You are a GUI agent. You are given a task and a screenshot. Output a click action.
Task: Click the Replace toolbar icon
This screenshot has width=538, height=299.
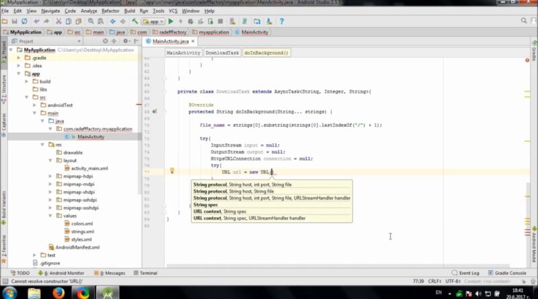100,22
